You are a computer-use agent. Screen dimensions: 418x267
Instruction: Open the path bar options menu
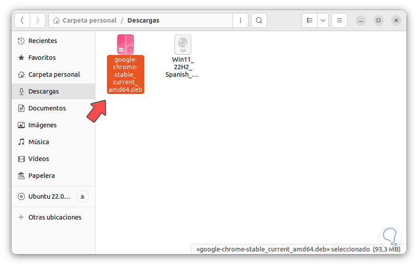[240, 20]
